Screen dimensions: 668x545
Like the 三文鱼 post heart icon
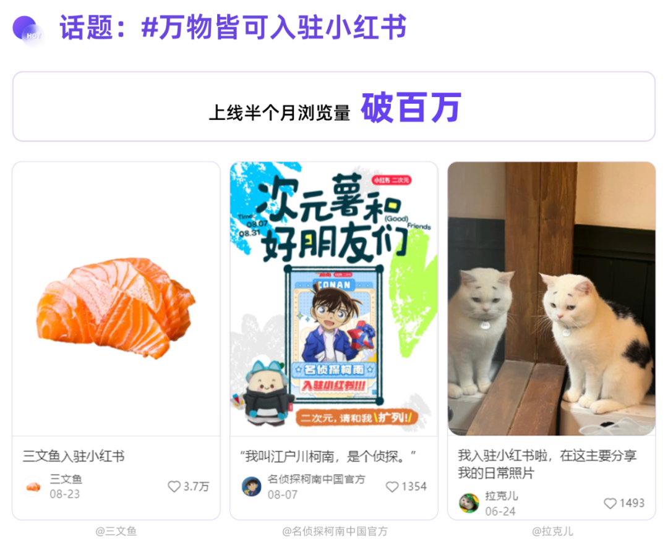coord(174,486)
